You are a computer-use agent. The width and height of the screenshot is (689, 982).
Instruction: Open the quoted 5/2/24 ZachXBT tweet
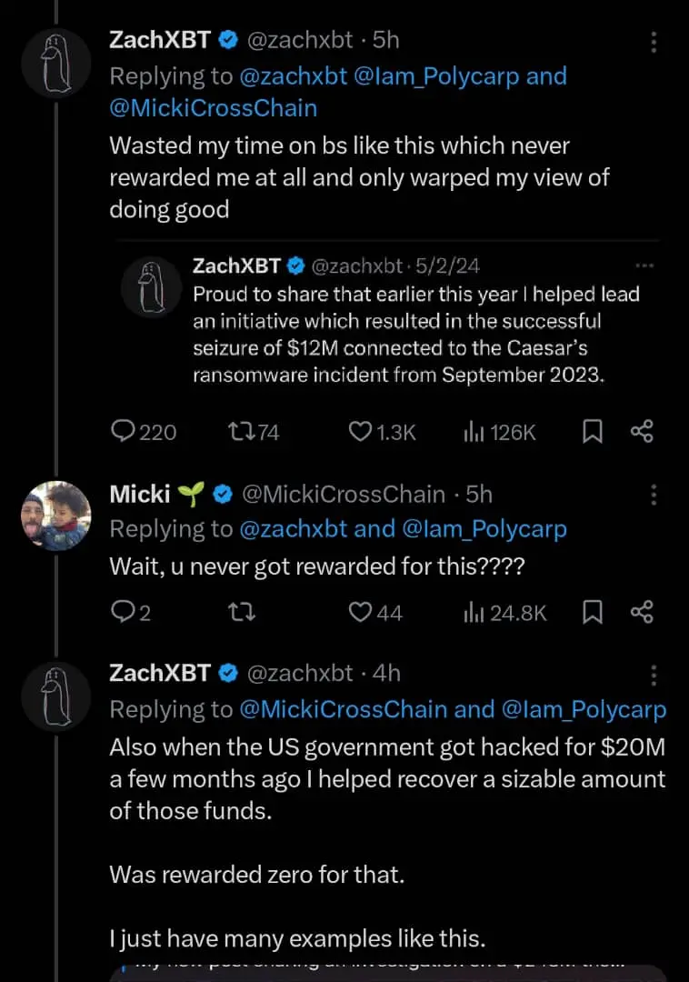[x=400, y=335]
